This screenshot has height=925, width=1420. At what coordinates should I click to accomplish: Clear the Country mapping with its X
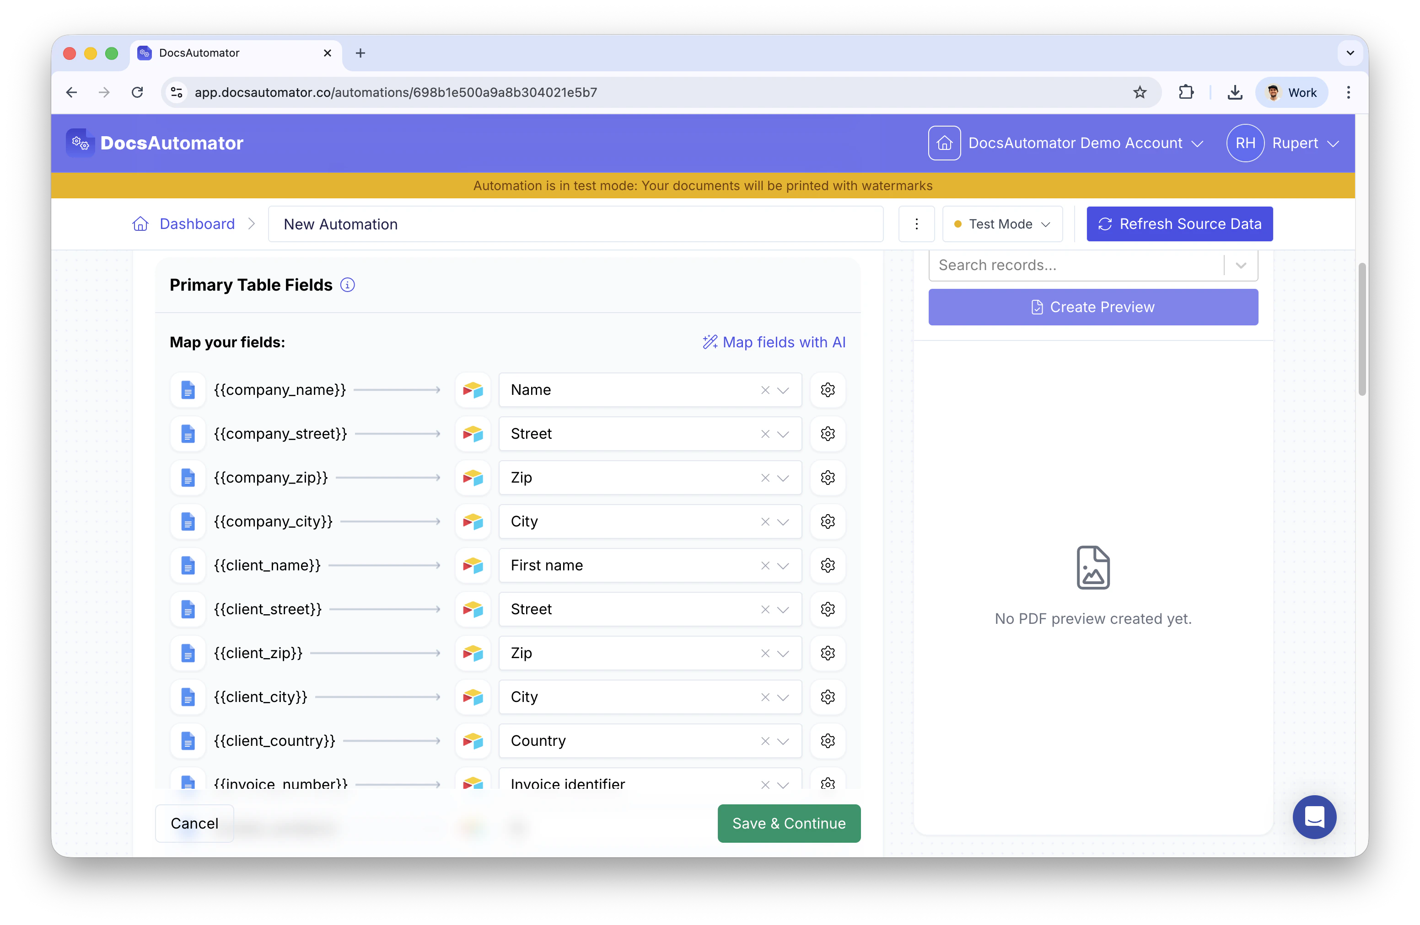coord(765,741)
